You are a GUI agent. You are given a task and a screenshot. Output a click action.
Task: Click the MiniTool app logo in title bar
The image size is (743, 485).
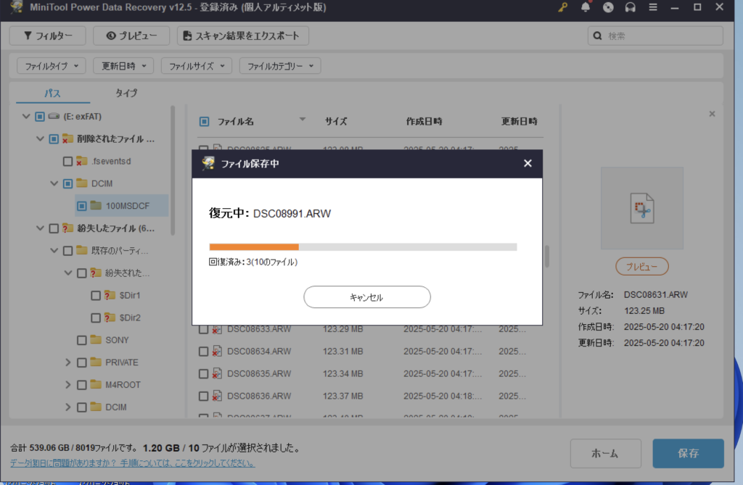pos(17,7)
